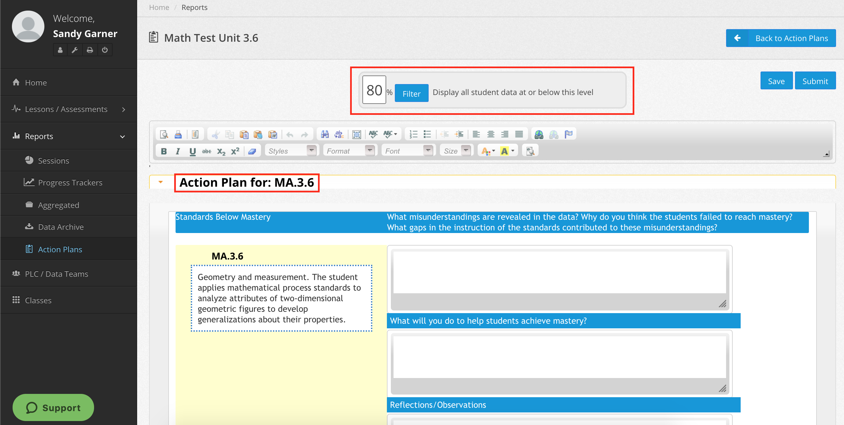Click the Filter button
The width and height of the screenshot is (844, 425).
tap(411, 94)
